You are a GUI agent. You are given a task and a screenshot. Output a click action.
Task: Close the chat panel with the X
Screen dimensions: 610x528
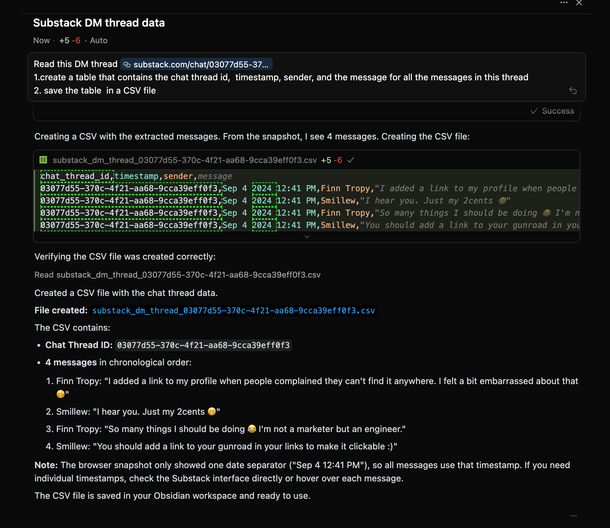(579, 3)
